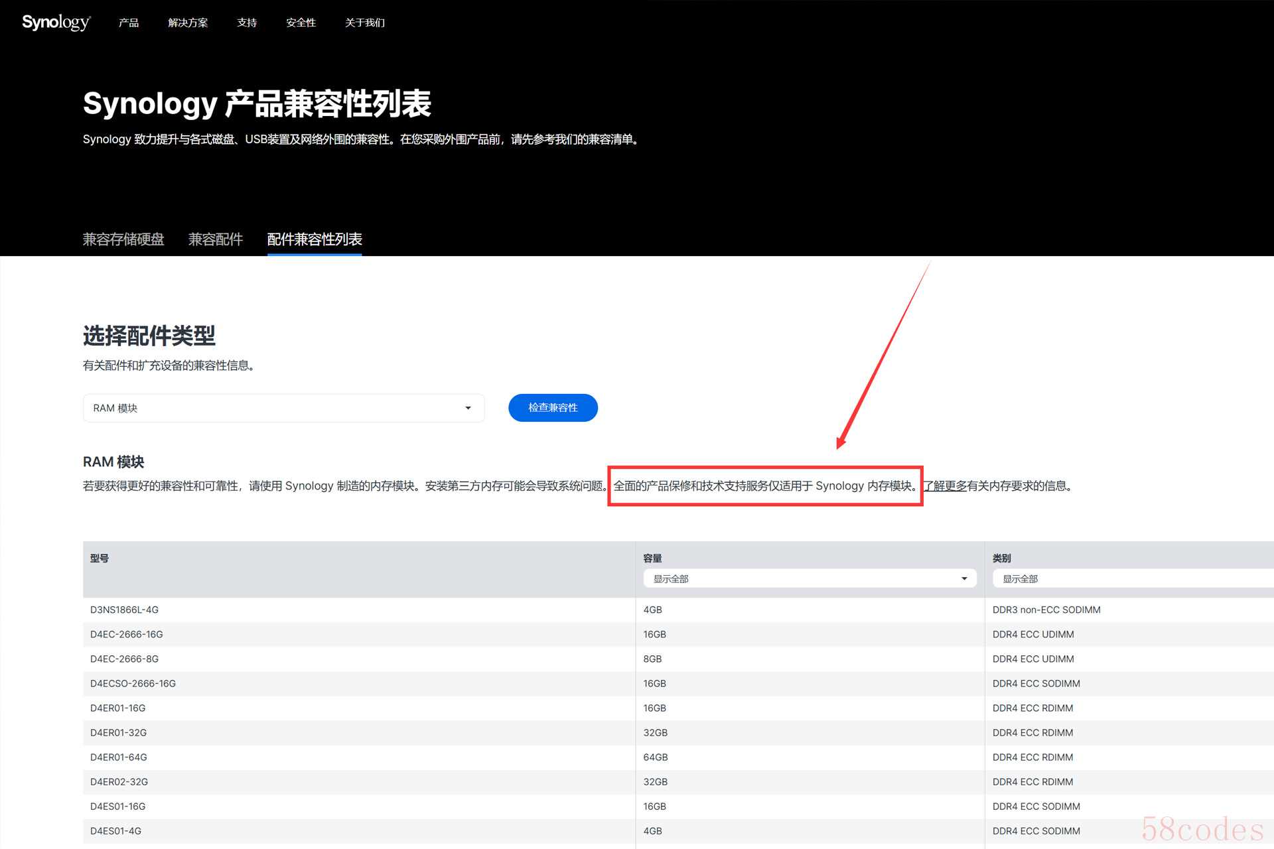The width and height of the screenshot is (1274, 849).
Task: Expand the 容量 显示全部 filter dropdown
Action: (x=810, y=578)
